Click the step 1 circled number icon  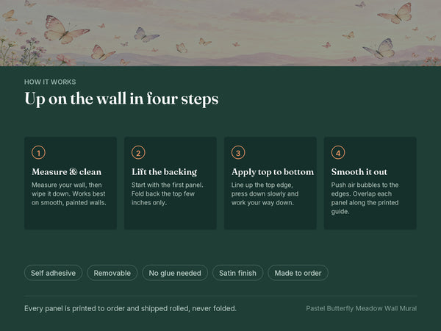click(x=38, y=152)
